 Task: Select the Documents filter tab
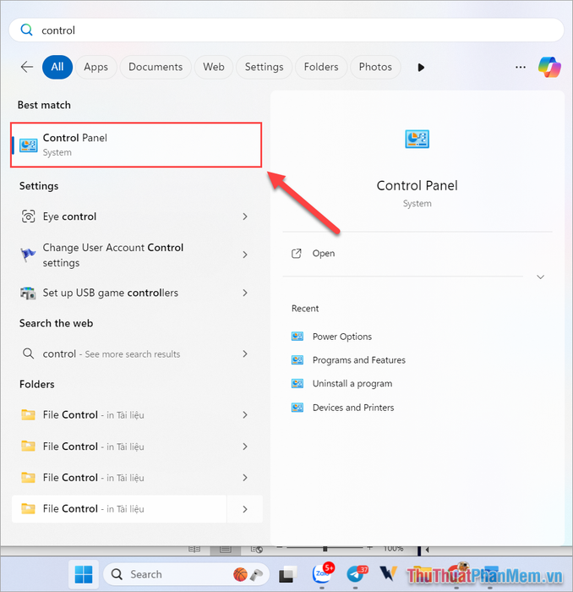(156, 67)
